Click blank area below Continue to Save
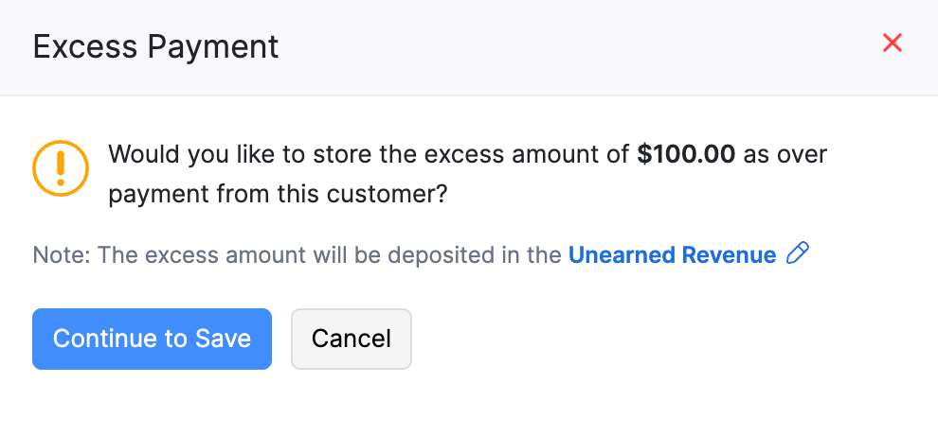Screen dimensions: 938x435 [152, 402]
